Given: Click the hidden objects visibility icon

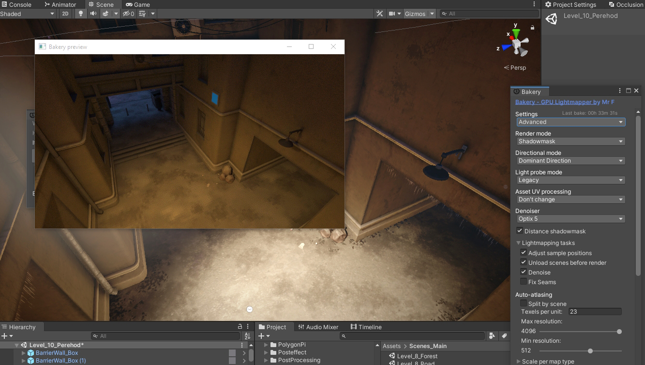Looking at the screenshot, I should point(128,14).
